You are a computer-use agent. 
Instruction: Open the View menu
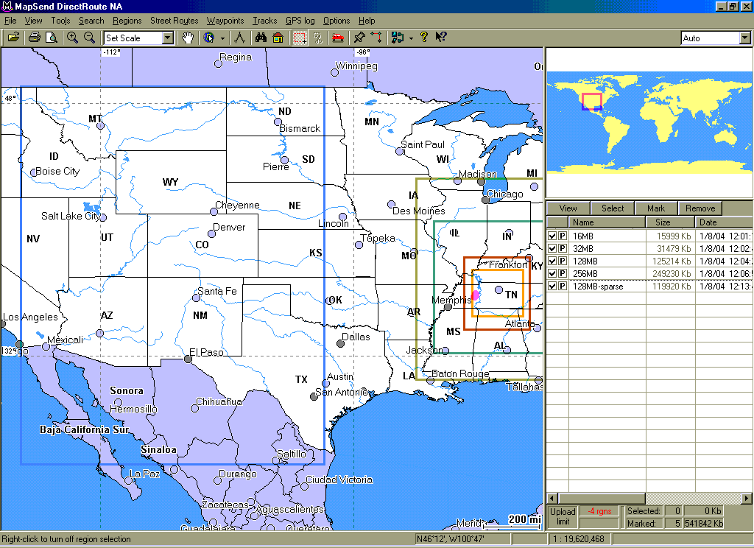tap(33, 21)
